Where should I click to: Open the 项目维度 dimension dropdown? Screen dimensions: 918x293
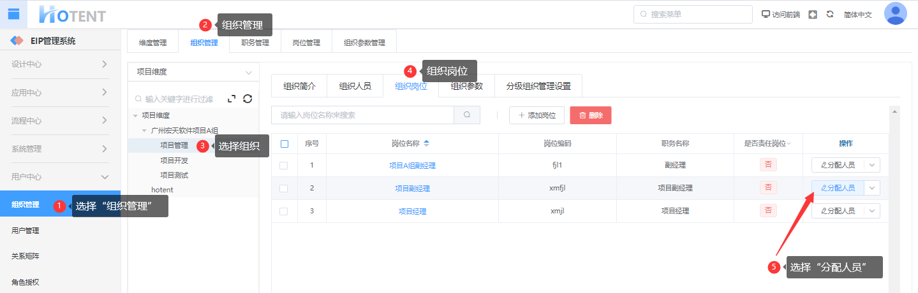click(x=193, y=72)
